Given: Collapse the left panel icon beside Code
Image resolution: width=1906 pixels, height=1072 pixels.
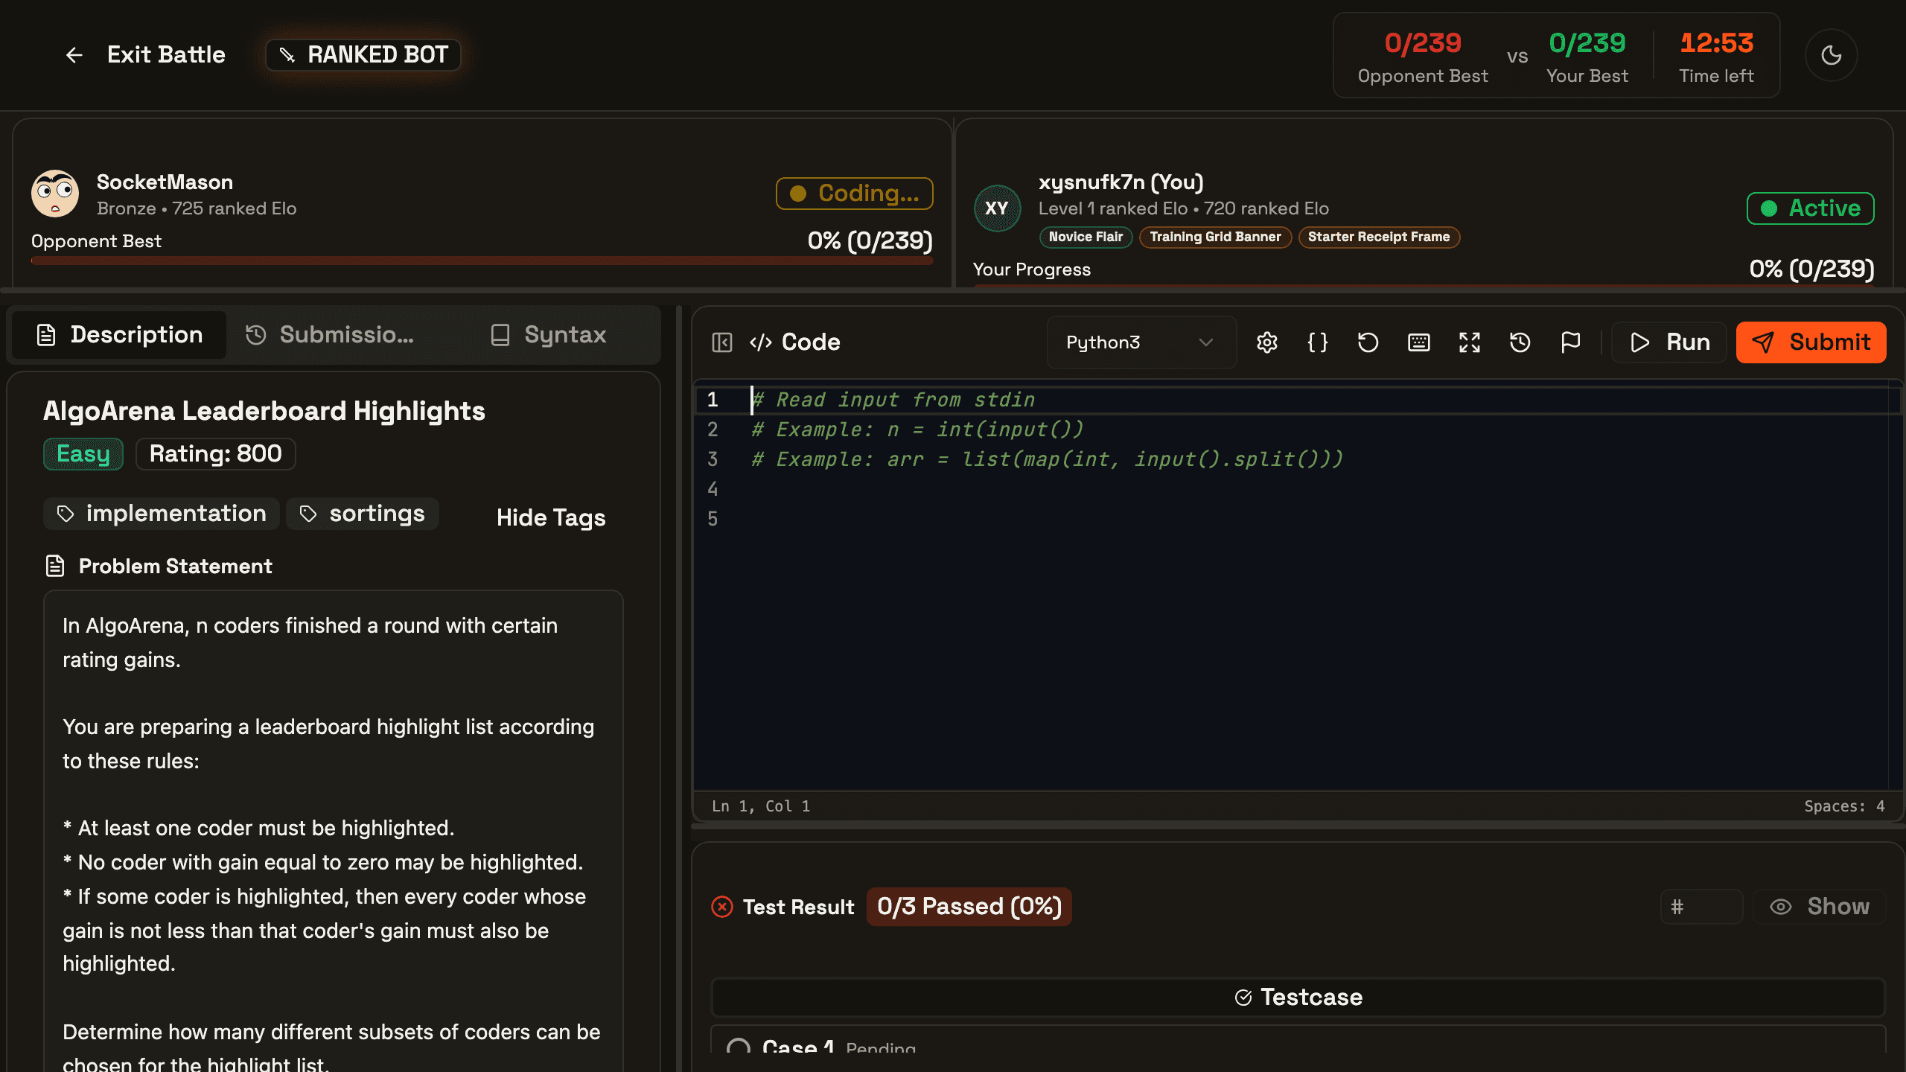Looking at the screenshot, I should pos(721,342).
